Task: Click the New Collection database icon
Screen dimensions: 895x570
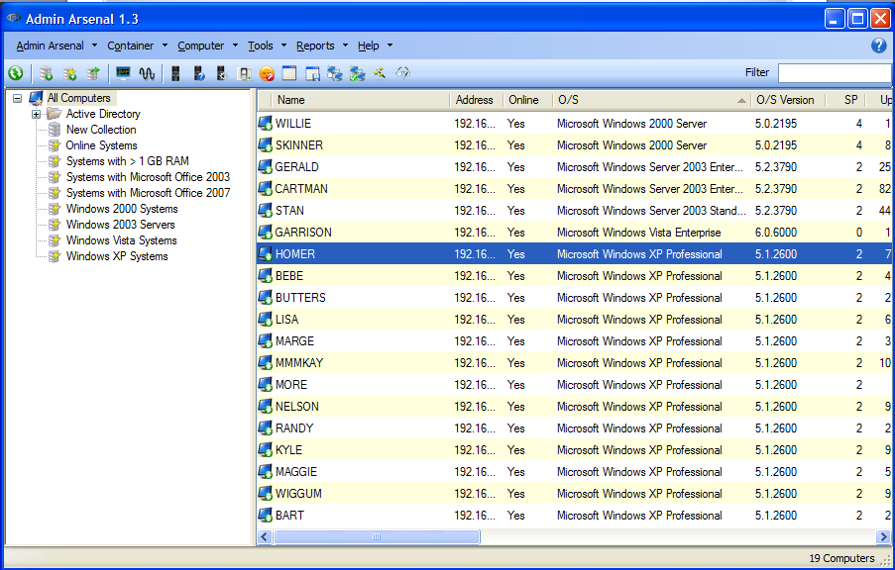Action: (x=55, y=130)
